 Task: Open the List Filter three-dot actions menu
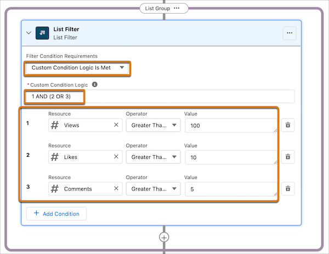point(290,33)
